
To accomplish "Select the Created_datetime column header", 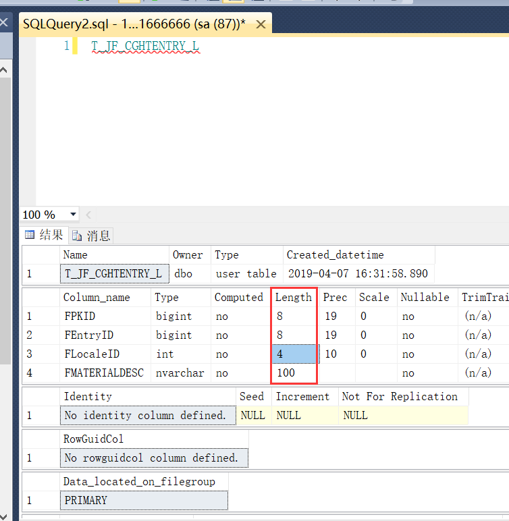I will tap(358, 255).
